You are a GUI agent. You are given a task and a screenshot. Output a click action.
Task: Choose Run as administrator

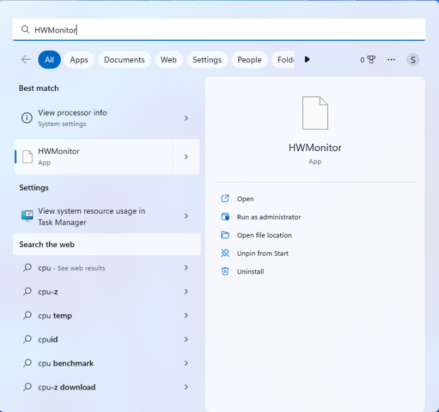tap(269, 217)
